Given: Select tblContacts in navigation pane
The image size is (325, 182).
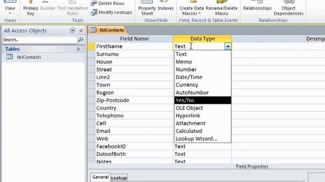Looking at the screenshot, I should (44, 57).
